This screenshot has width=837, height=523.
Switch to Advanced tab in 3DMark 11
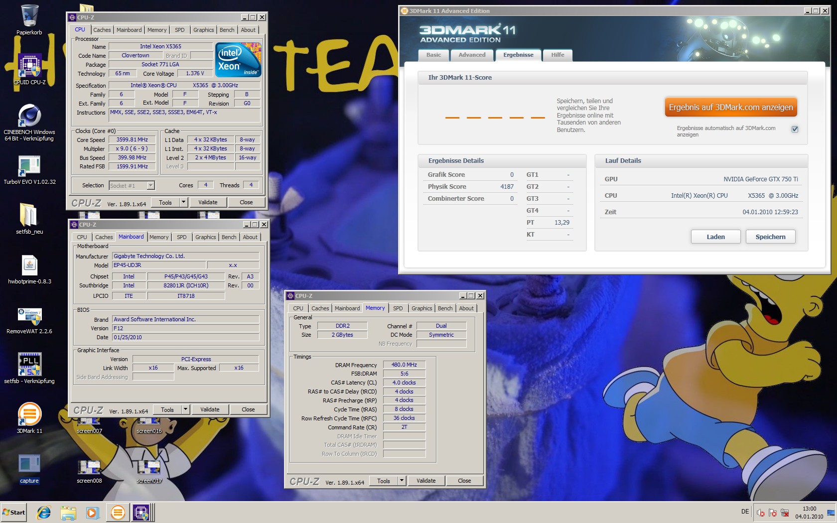click(x=472, y=55)
